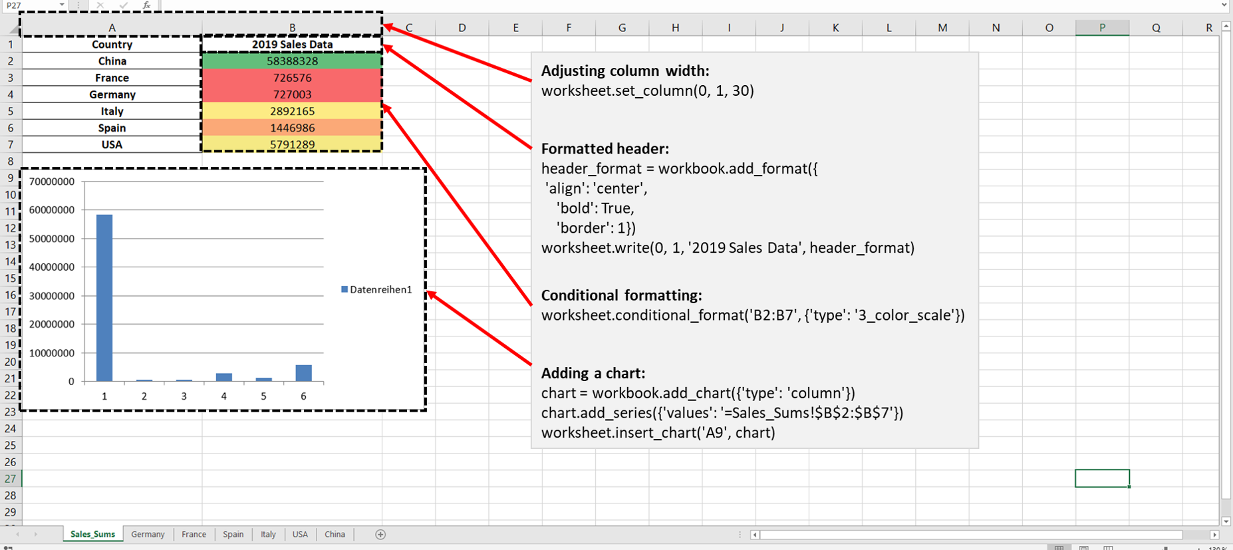Select the Page Layout view icon
The height and width of the screenshot is (550, 1233).
click(1084, 547)
